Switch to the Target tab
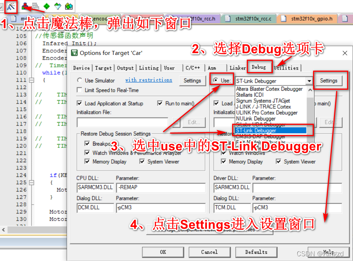 click(103, 68)
